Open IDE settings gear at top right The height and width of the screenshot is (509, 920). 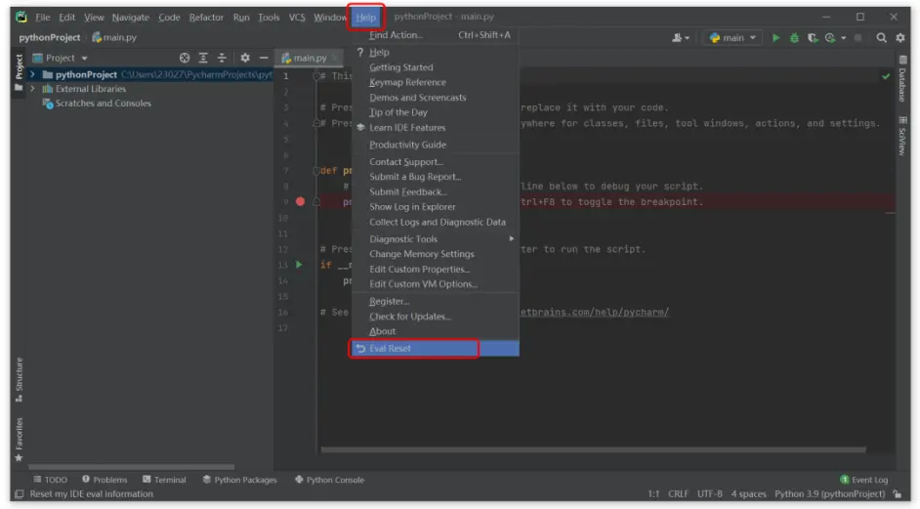pos(900,37)
